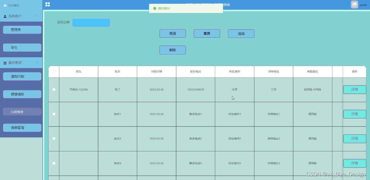
Task: Open the 学生 menu item
Action: click(x=22, y=48)
